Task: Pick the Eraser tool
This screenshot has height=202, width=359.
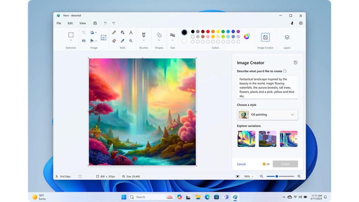Action: click(114, 41)
